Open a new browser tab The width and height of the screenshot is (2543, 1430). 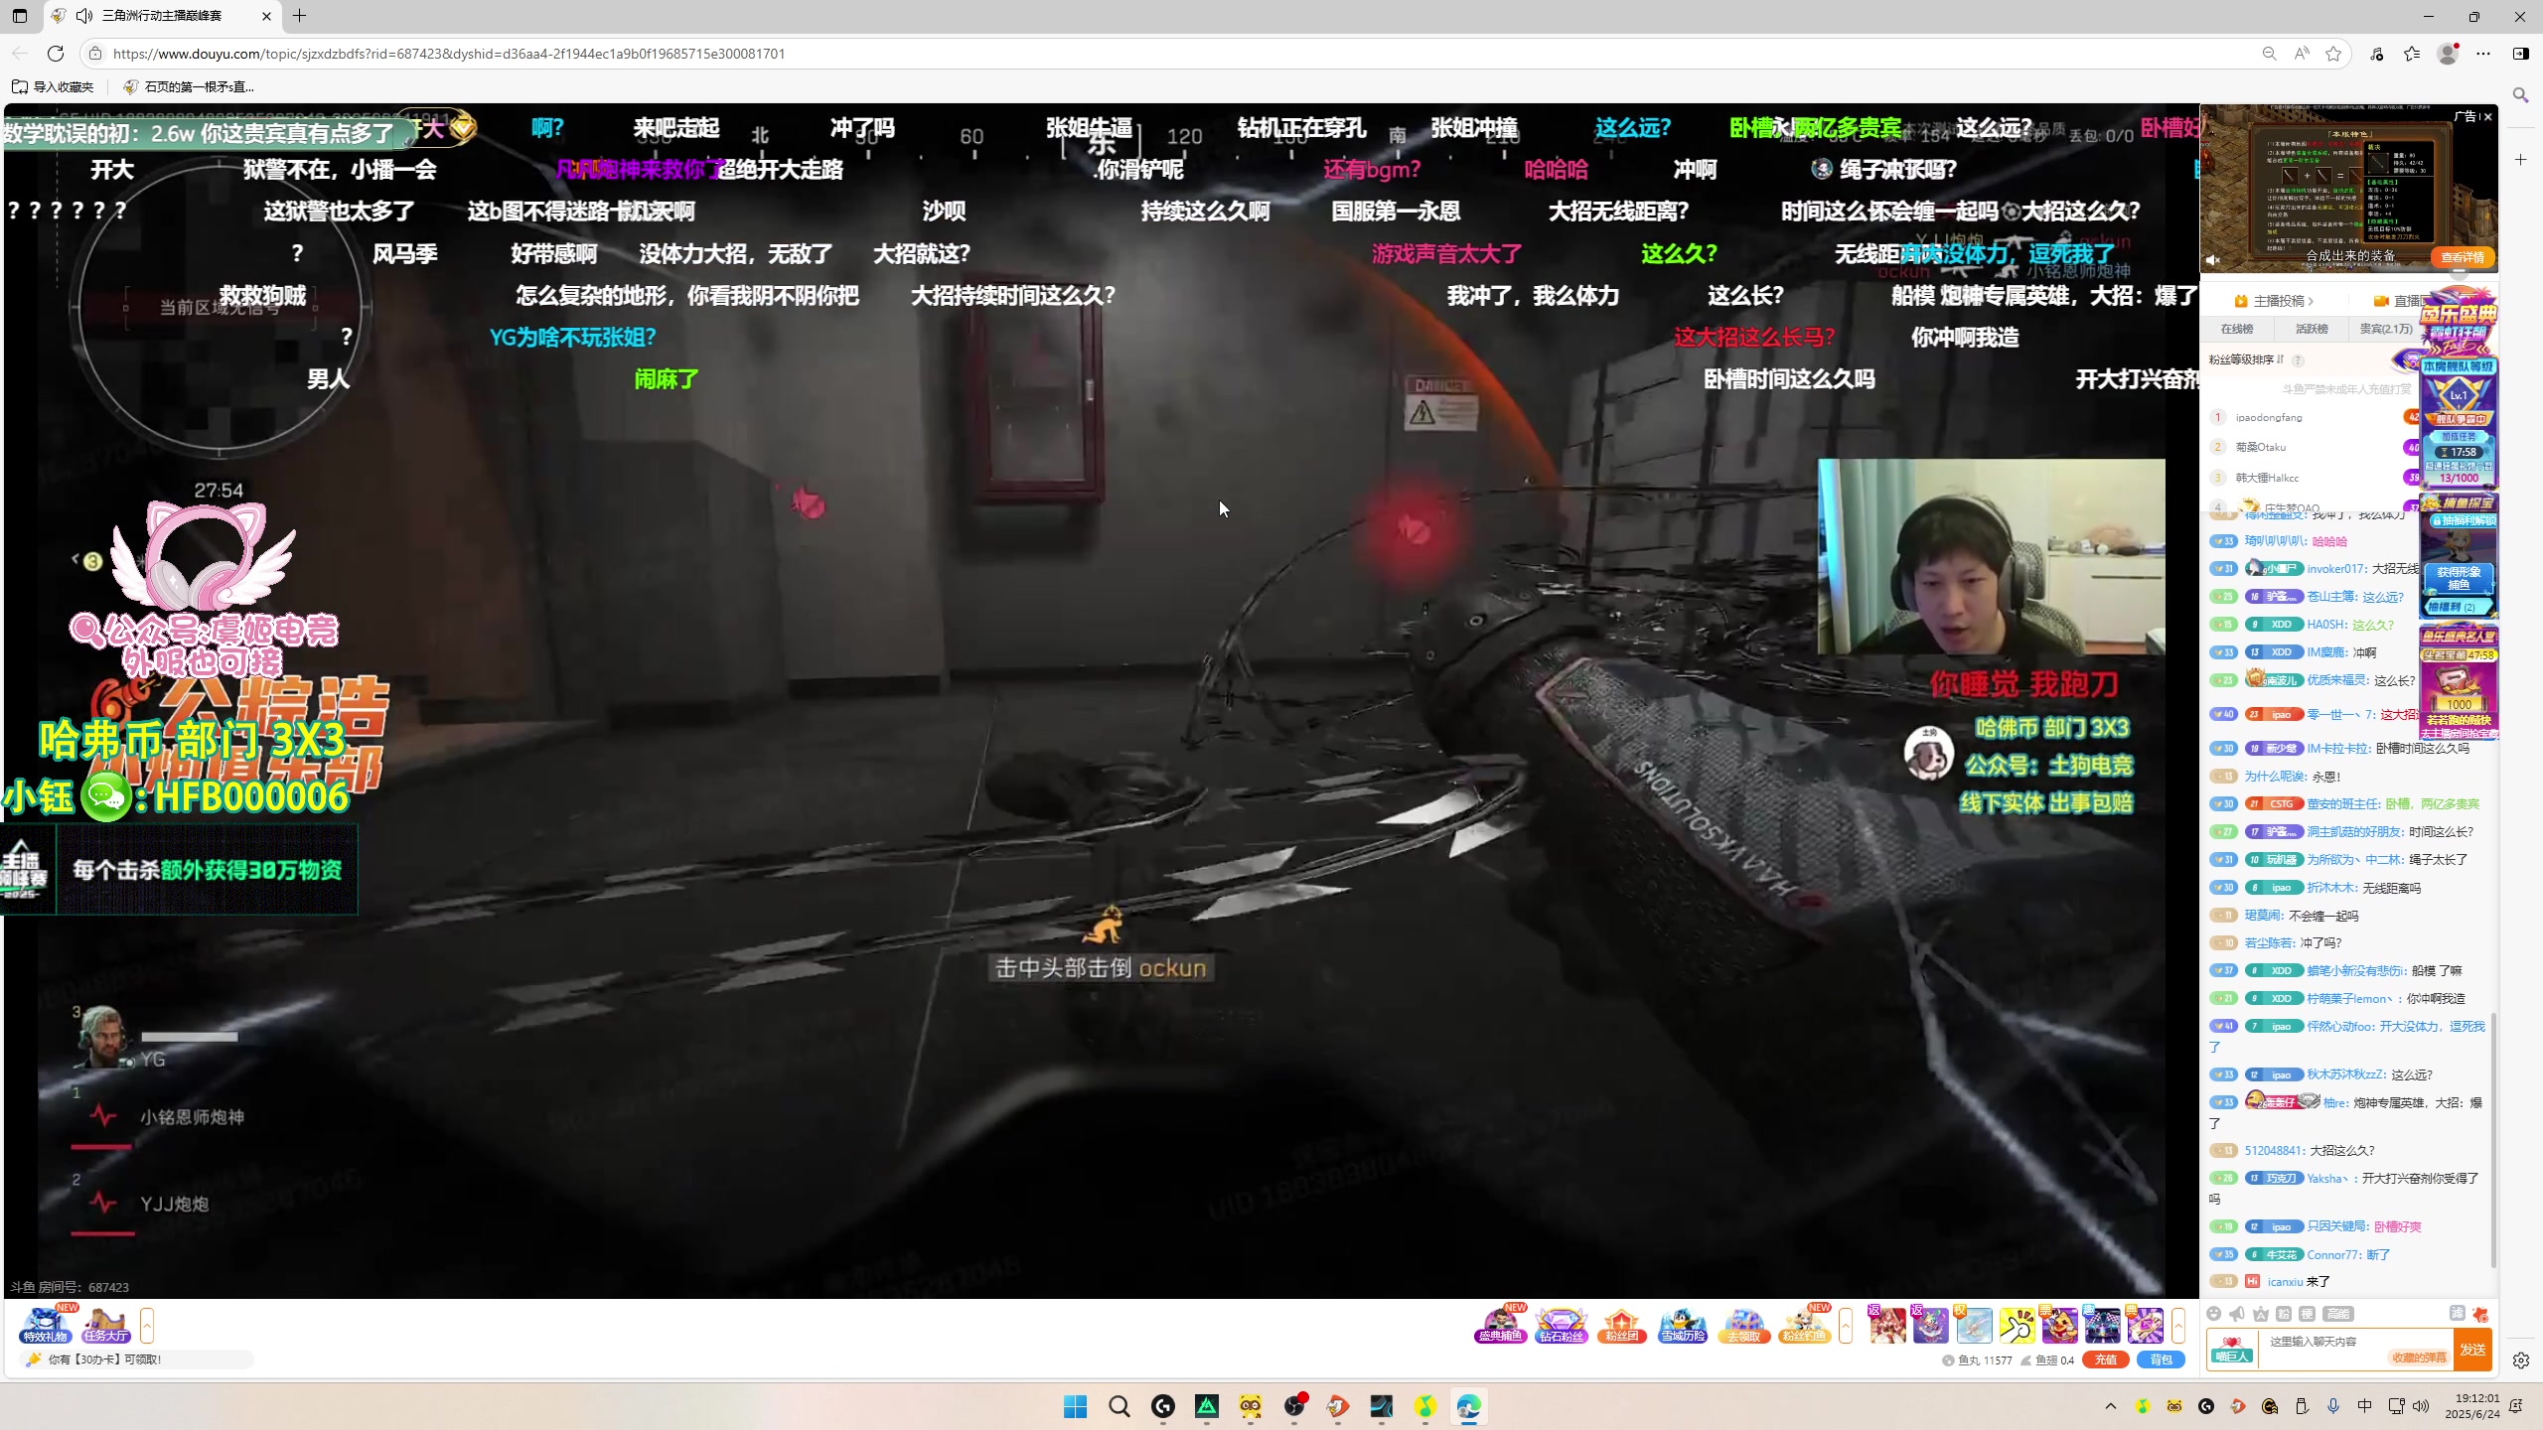click(x=299, y=16)
